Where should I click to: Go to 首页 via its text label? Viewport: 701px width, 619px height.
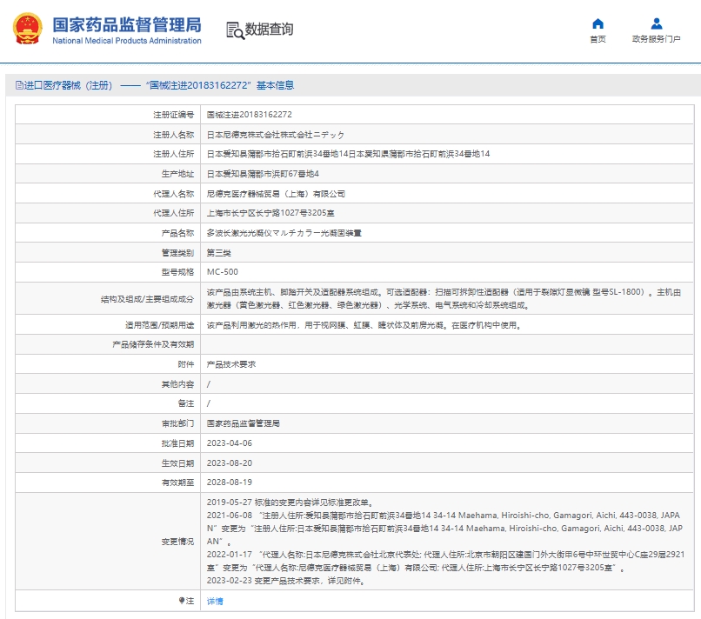pyautogui.click(x=598, y=39)
